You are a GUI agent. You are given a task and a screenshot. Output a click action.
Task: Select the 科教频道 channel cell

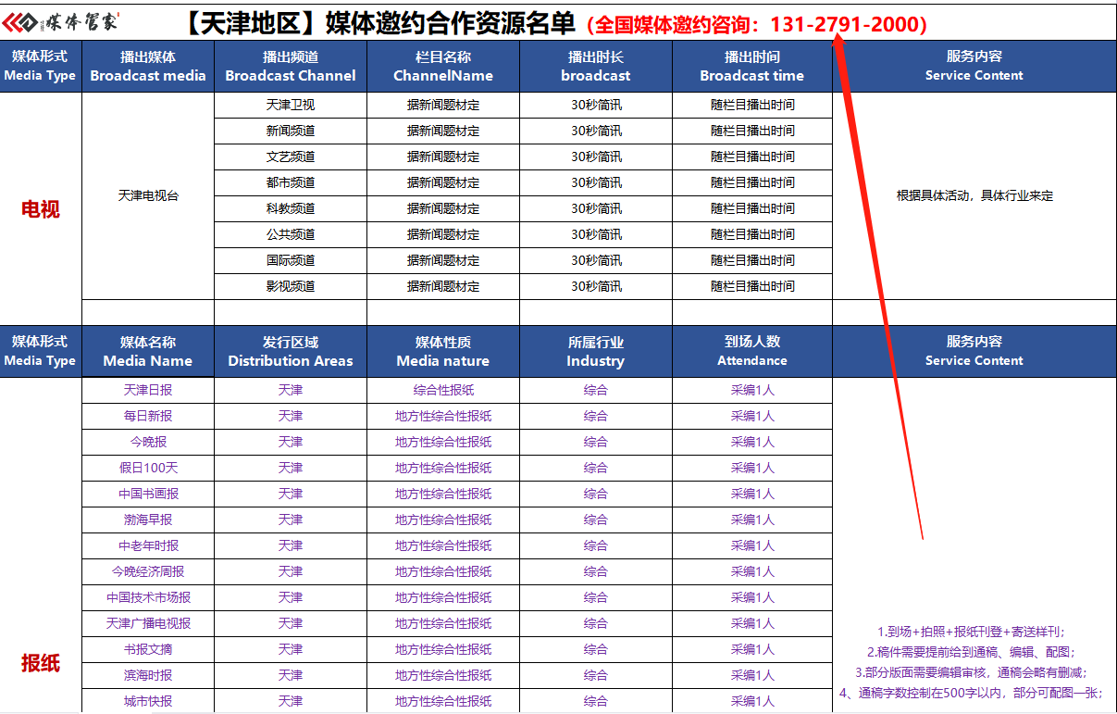(291, 208)
